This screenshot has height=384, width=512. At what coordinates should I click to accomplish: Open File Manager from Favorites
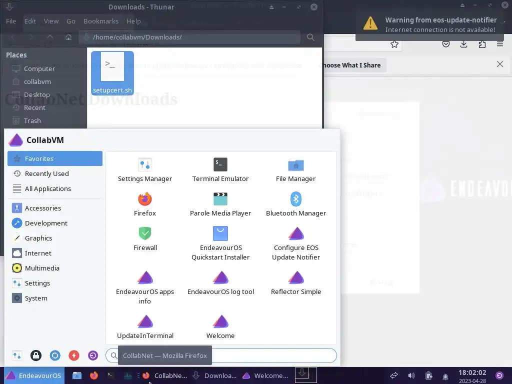tap(296, 170)
